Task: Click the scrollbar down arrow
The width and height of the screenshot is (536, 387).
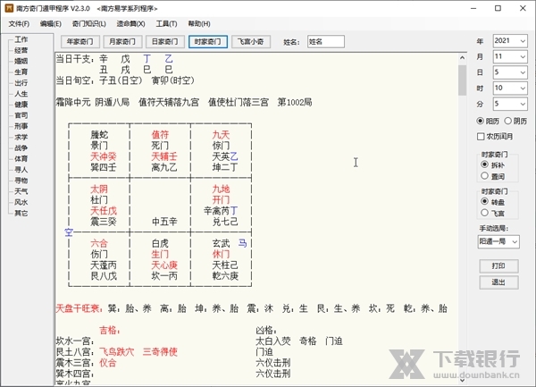Action: (462, 380)
